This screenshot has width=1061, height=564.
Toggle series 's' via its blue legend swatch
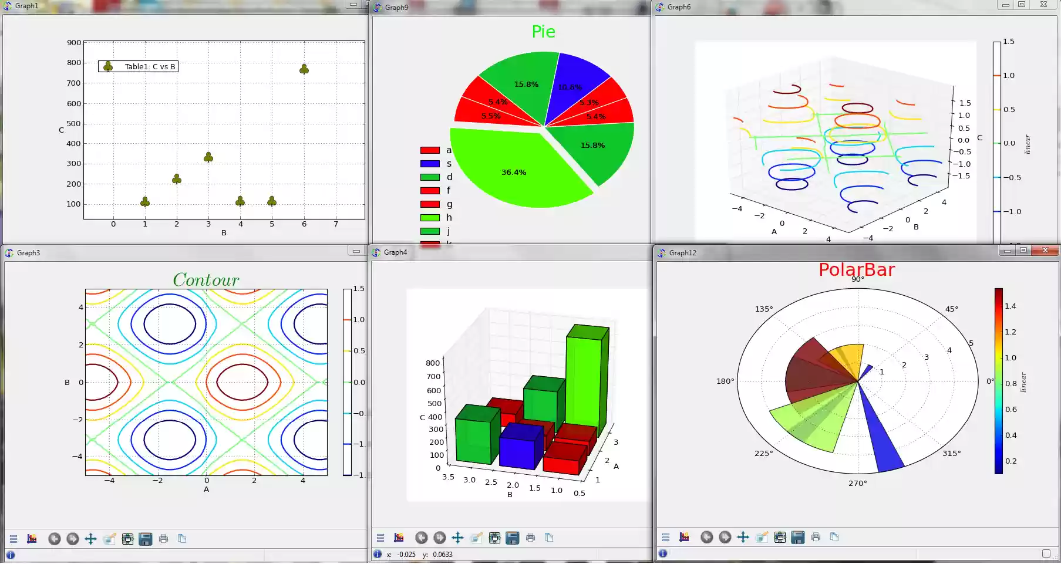[x=429, y=163]
